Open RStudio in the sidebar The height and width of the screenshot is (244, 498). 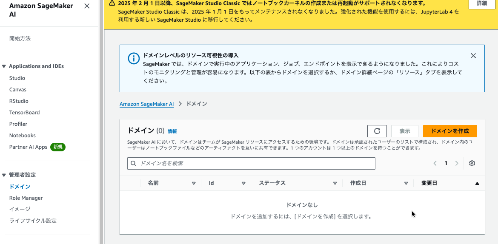tap(19, 101)
